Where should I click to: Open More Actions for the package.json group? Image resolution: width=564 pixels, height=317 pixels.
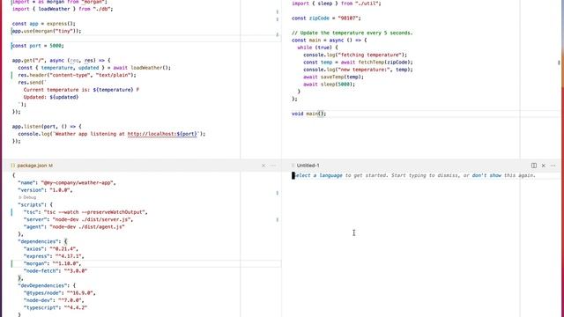pyautogui.click(x=273, y=166)
